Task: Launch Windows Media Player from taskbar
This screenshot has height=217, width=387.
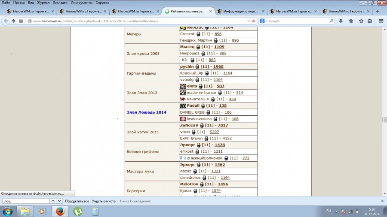Action: (x=42, y=211)
